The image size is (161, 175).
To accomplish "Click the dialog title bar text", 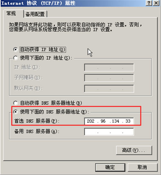I will pyautogui.click(x=38, y=3).
